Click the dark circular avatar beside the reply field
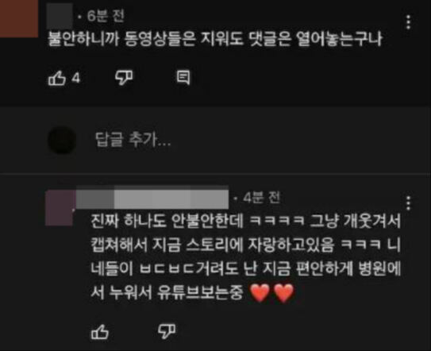Image resolution: width=431 pixels, height=351 pixels. click(x=62, y=140)
